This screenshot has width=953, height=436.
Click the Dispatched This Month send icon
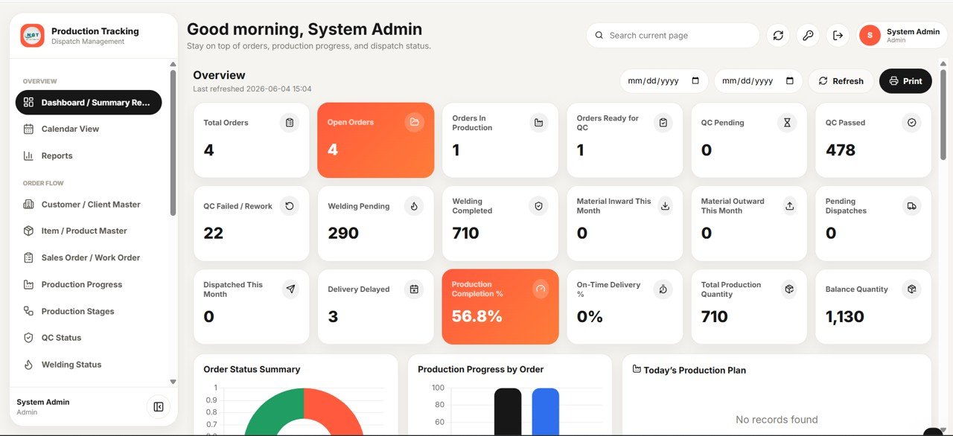coord(290,289)
